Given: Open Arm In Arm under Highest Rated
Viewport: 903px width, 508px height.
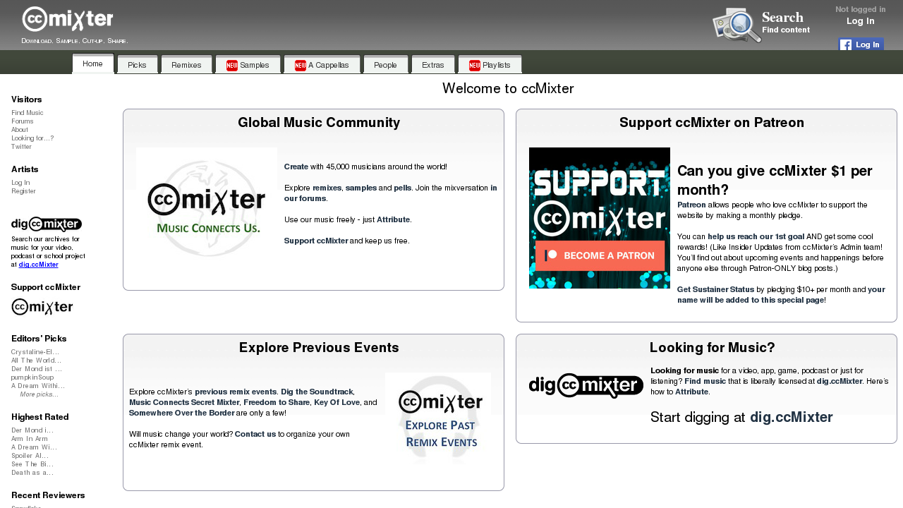Looking at the screenshot, I should tap(30, 439).
